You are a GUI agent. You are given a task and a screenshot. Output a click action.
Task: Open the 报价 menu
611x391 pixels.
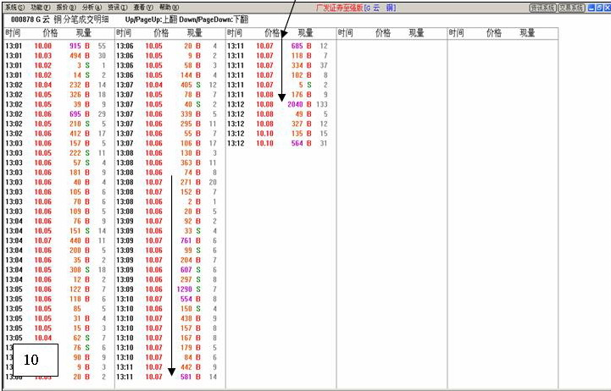coord(66,7)
